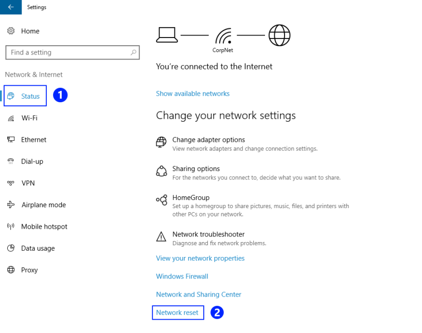Click the Wi-Fi sidebar icon

coord(11,118)
